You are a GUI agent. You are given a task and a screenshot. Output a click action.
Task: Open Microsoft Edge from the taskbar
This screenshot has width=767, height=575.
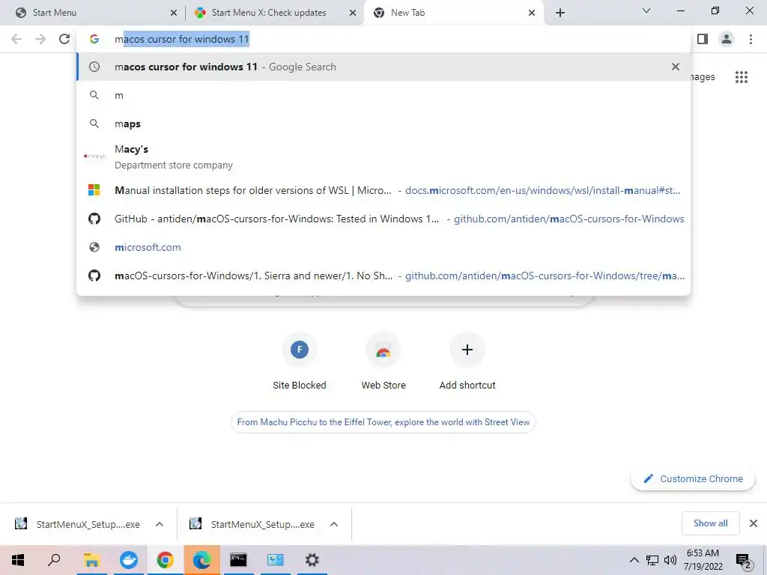[x=202, y=560]
